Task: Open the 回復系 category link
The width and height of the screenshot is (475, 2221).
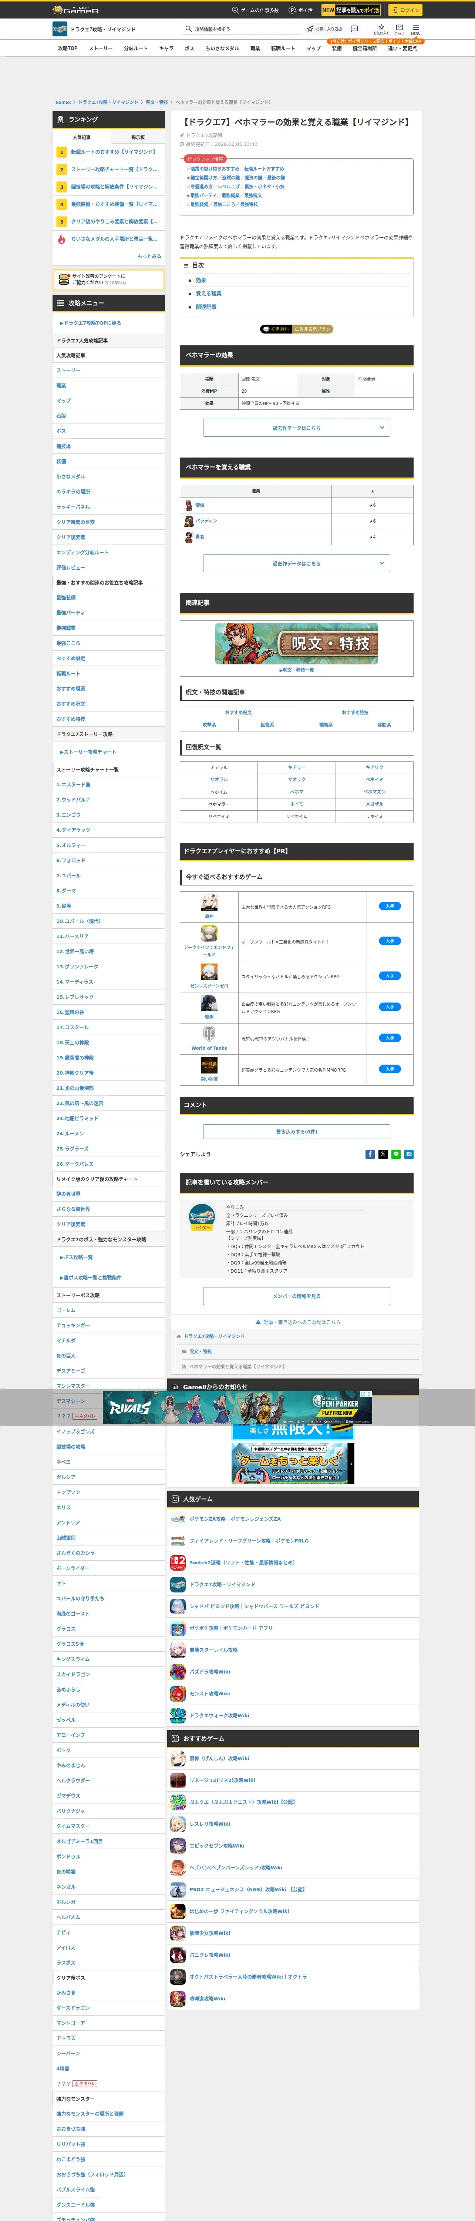Action: [x=267, y=725]
